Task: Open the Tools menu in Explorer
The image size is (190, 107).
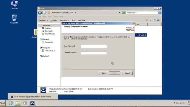Action: pos(56,17)
